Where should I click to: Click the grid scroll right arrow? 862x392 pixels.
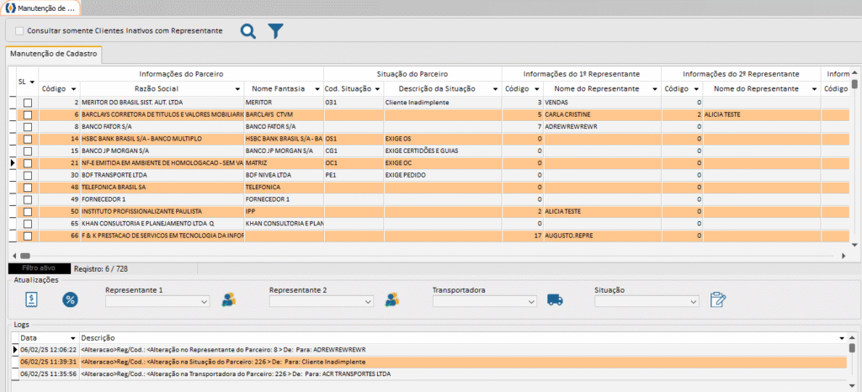click(x=843, y=256)
